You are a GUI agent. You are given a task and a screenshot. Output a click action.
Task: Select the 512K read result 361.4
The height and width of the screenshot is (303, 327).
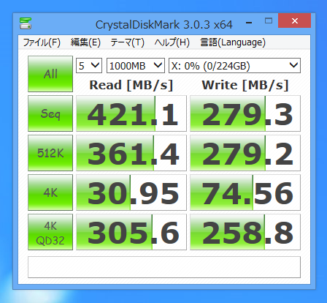click(131, 153)
